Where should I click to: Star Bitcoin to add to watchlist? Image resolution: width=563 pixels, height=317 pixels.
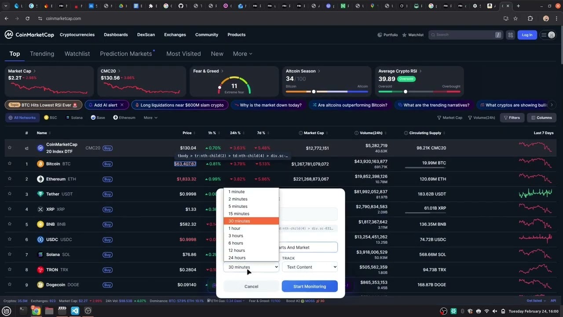click(9, 164)
